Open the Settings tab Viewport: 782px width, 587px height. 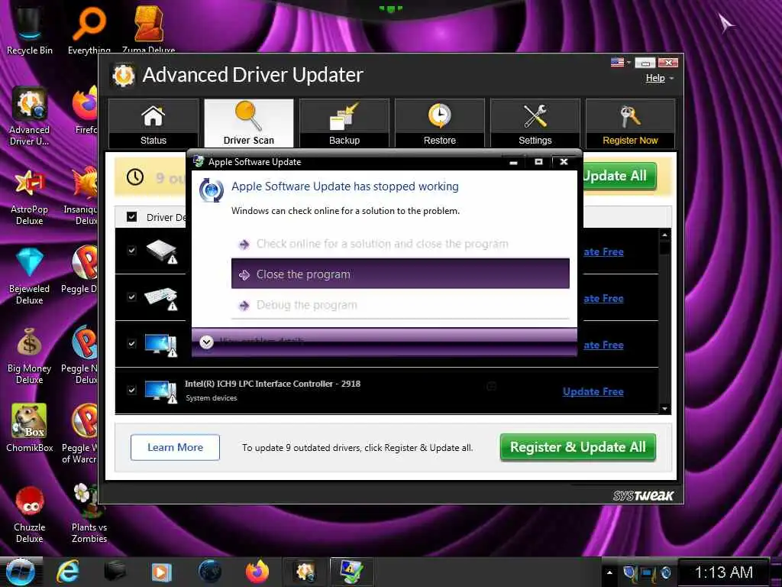click(x=535, y=123)
